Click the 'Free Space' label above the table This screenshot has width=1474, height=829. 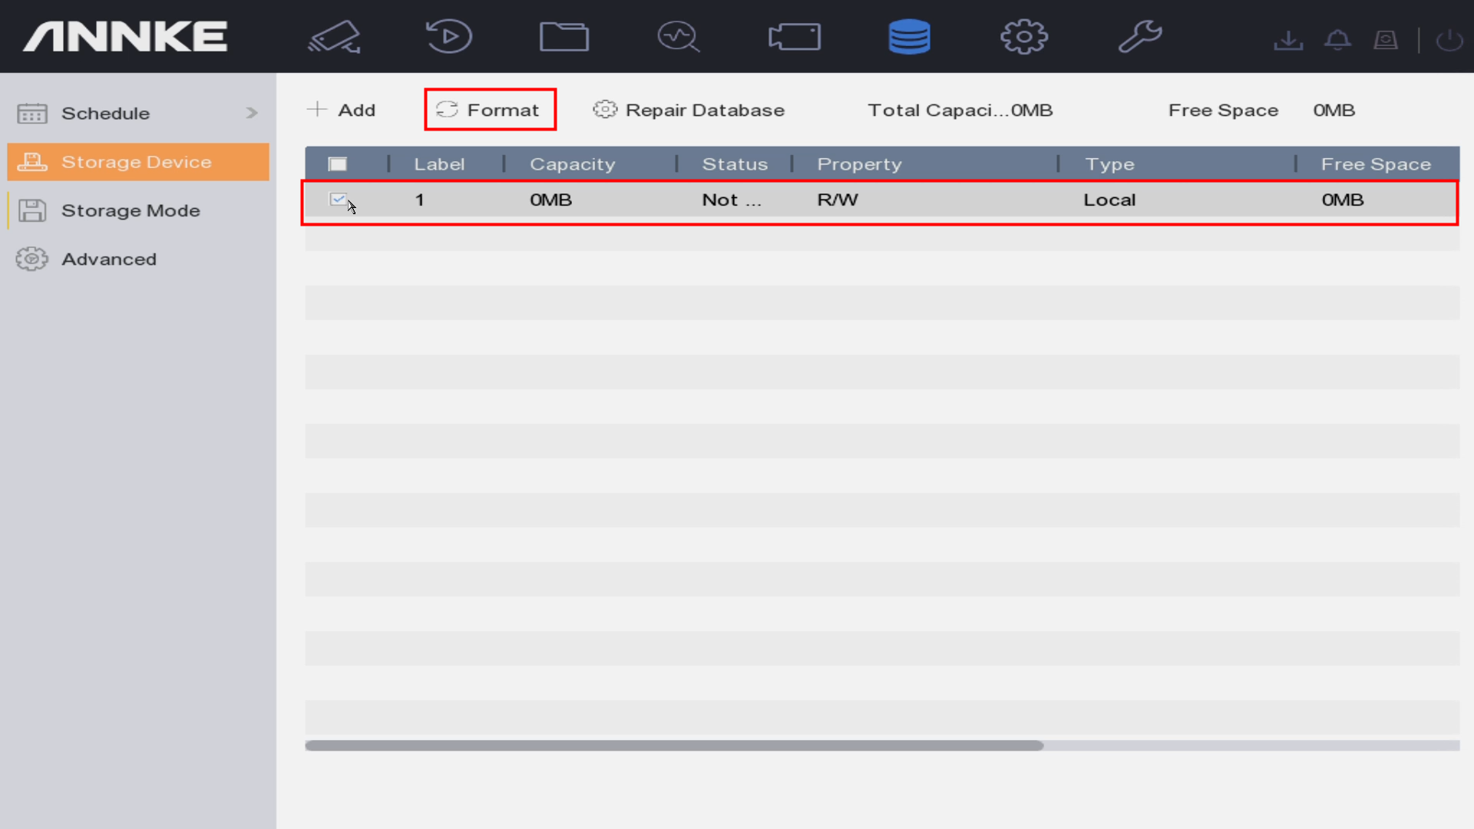[1223, 110]
